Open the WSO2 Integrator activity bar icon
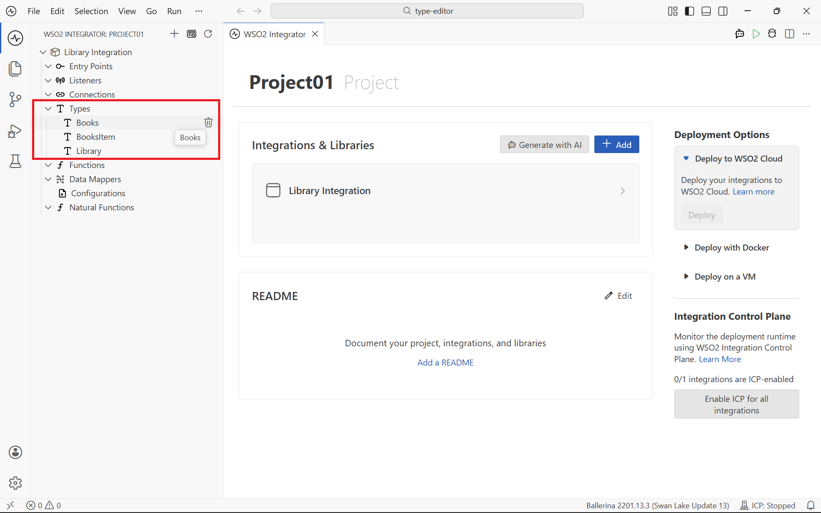Viewport: 821px width, 513px height. pyautogui.click(x=15, y=38)
